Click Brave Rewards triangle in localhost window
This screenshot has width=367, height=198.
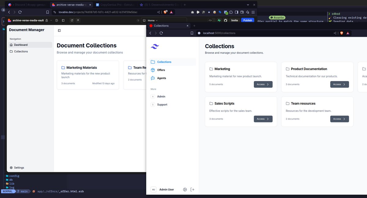coord(348,33)
